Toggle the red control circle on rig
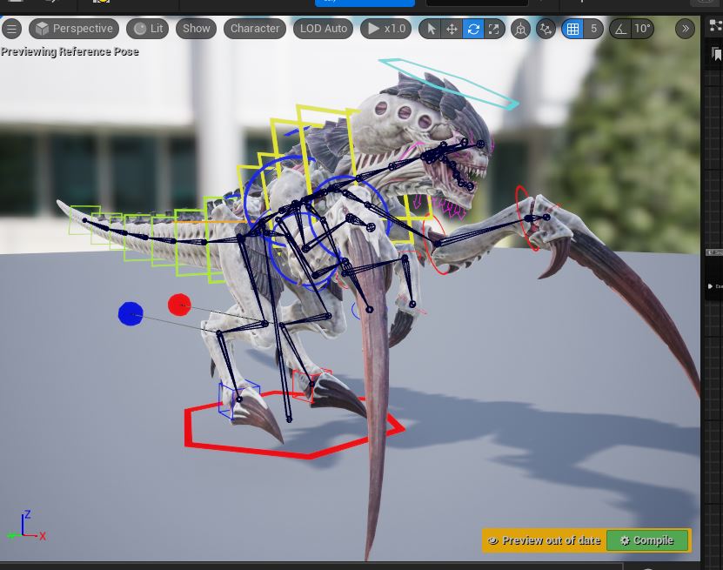 tap(179, 305)
